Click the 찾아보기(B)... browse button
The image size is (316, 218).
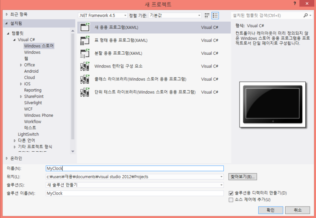[243, 177]
